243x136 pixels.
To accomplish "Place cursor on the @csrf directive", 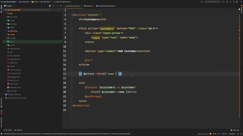I will pos(88,60).
